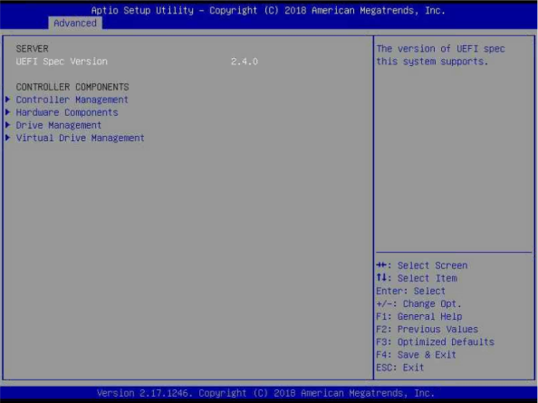538x403 pixels.
Task: Click the F3: Optimized Defaults hint
Action: click(x=435, y=342)
